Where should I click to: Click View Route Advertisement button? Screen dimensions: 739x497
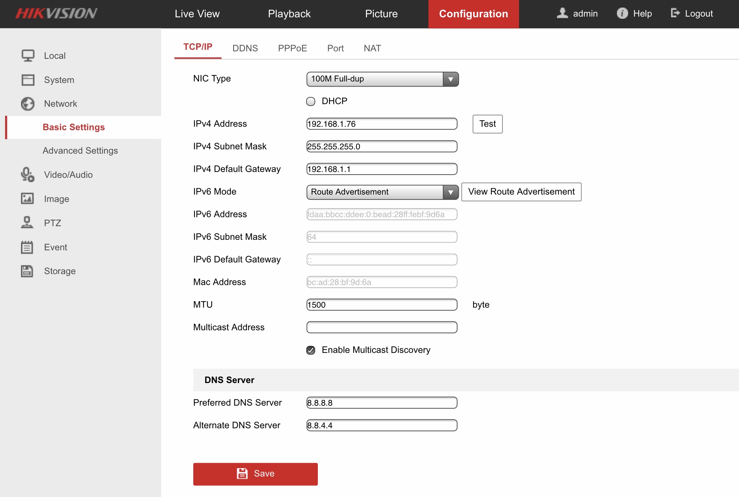click(x=521, y=192)
